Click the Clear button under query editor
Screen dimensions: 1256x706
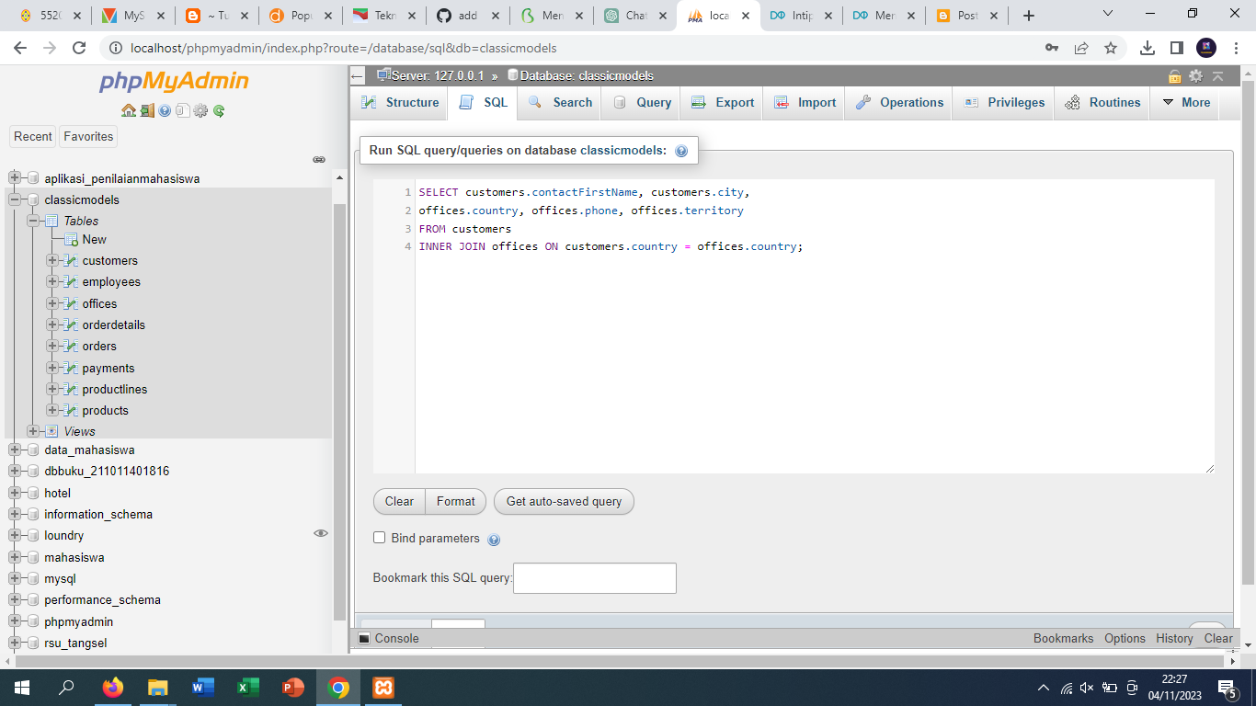click(x=399, y=502)
